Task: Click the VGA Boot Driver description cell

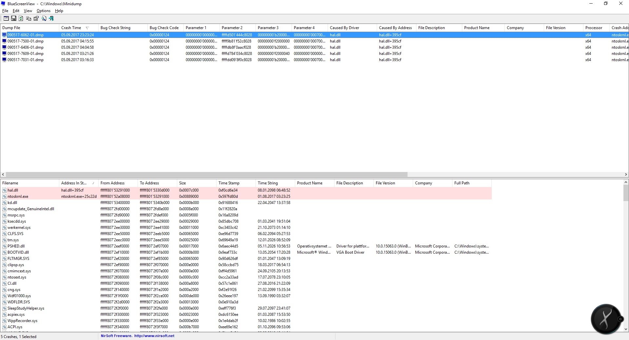Action: (350, 252)
